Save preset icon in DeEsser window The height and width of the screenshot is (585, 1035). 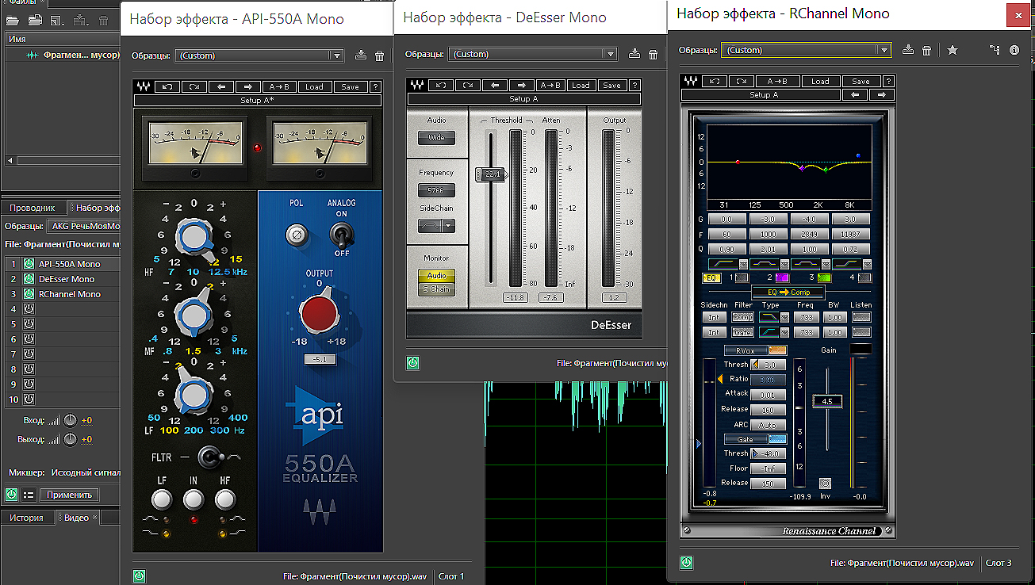pos(634,54)
